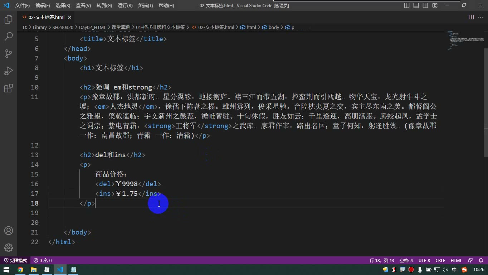Open the Source Control view
Viewport: 488px width, 275px height.
9,54
